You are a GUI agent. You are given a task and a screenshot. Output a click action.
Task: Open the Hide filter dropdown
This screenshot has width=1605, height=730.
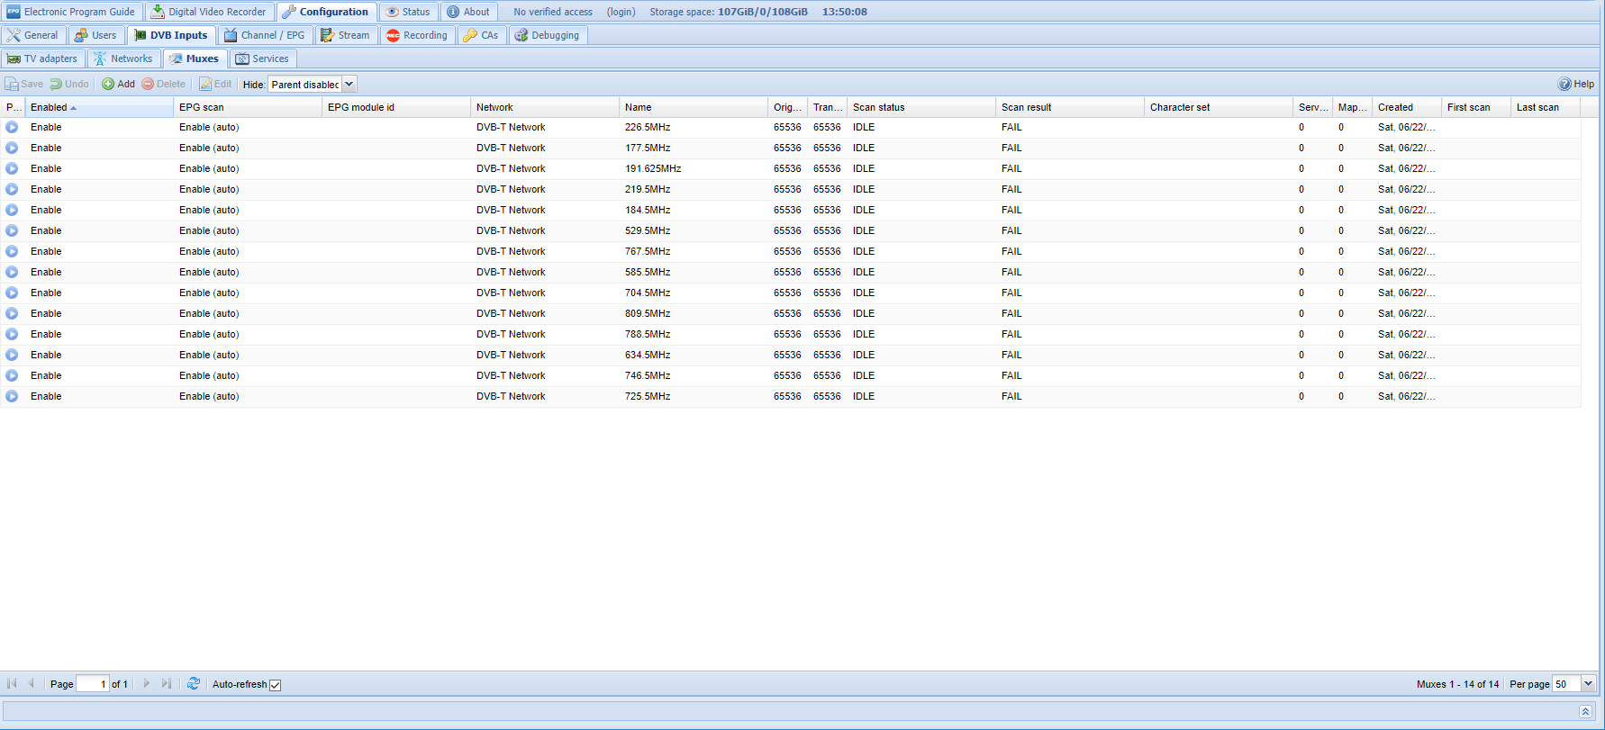[x=349, y=84]
